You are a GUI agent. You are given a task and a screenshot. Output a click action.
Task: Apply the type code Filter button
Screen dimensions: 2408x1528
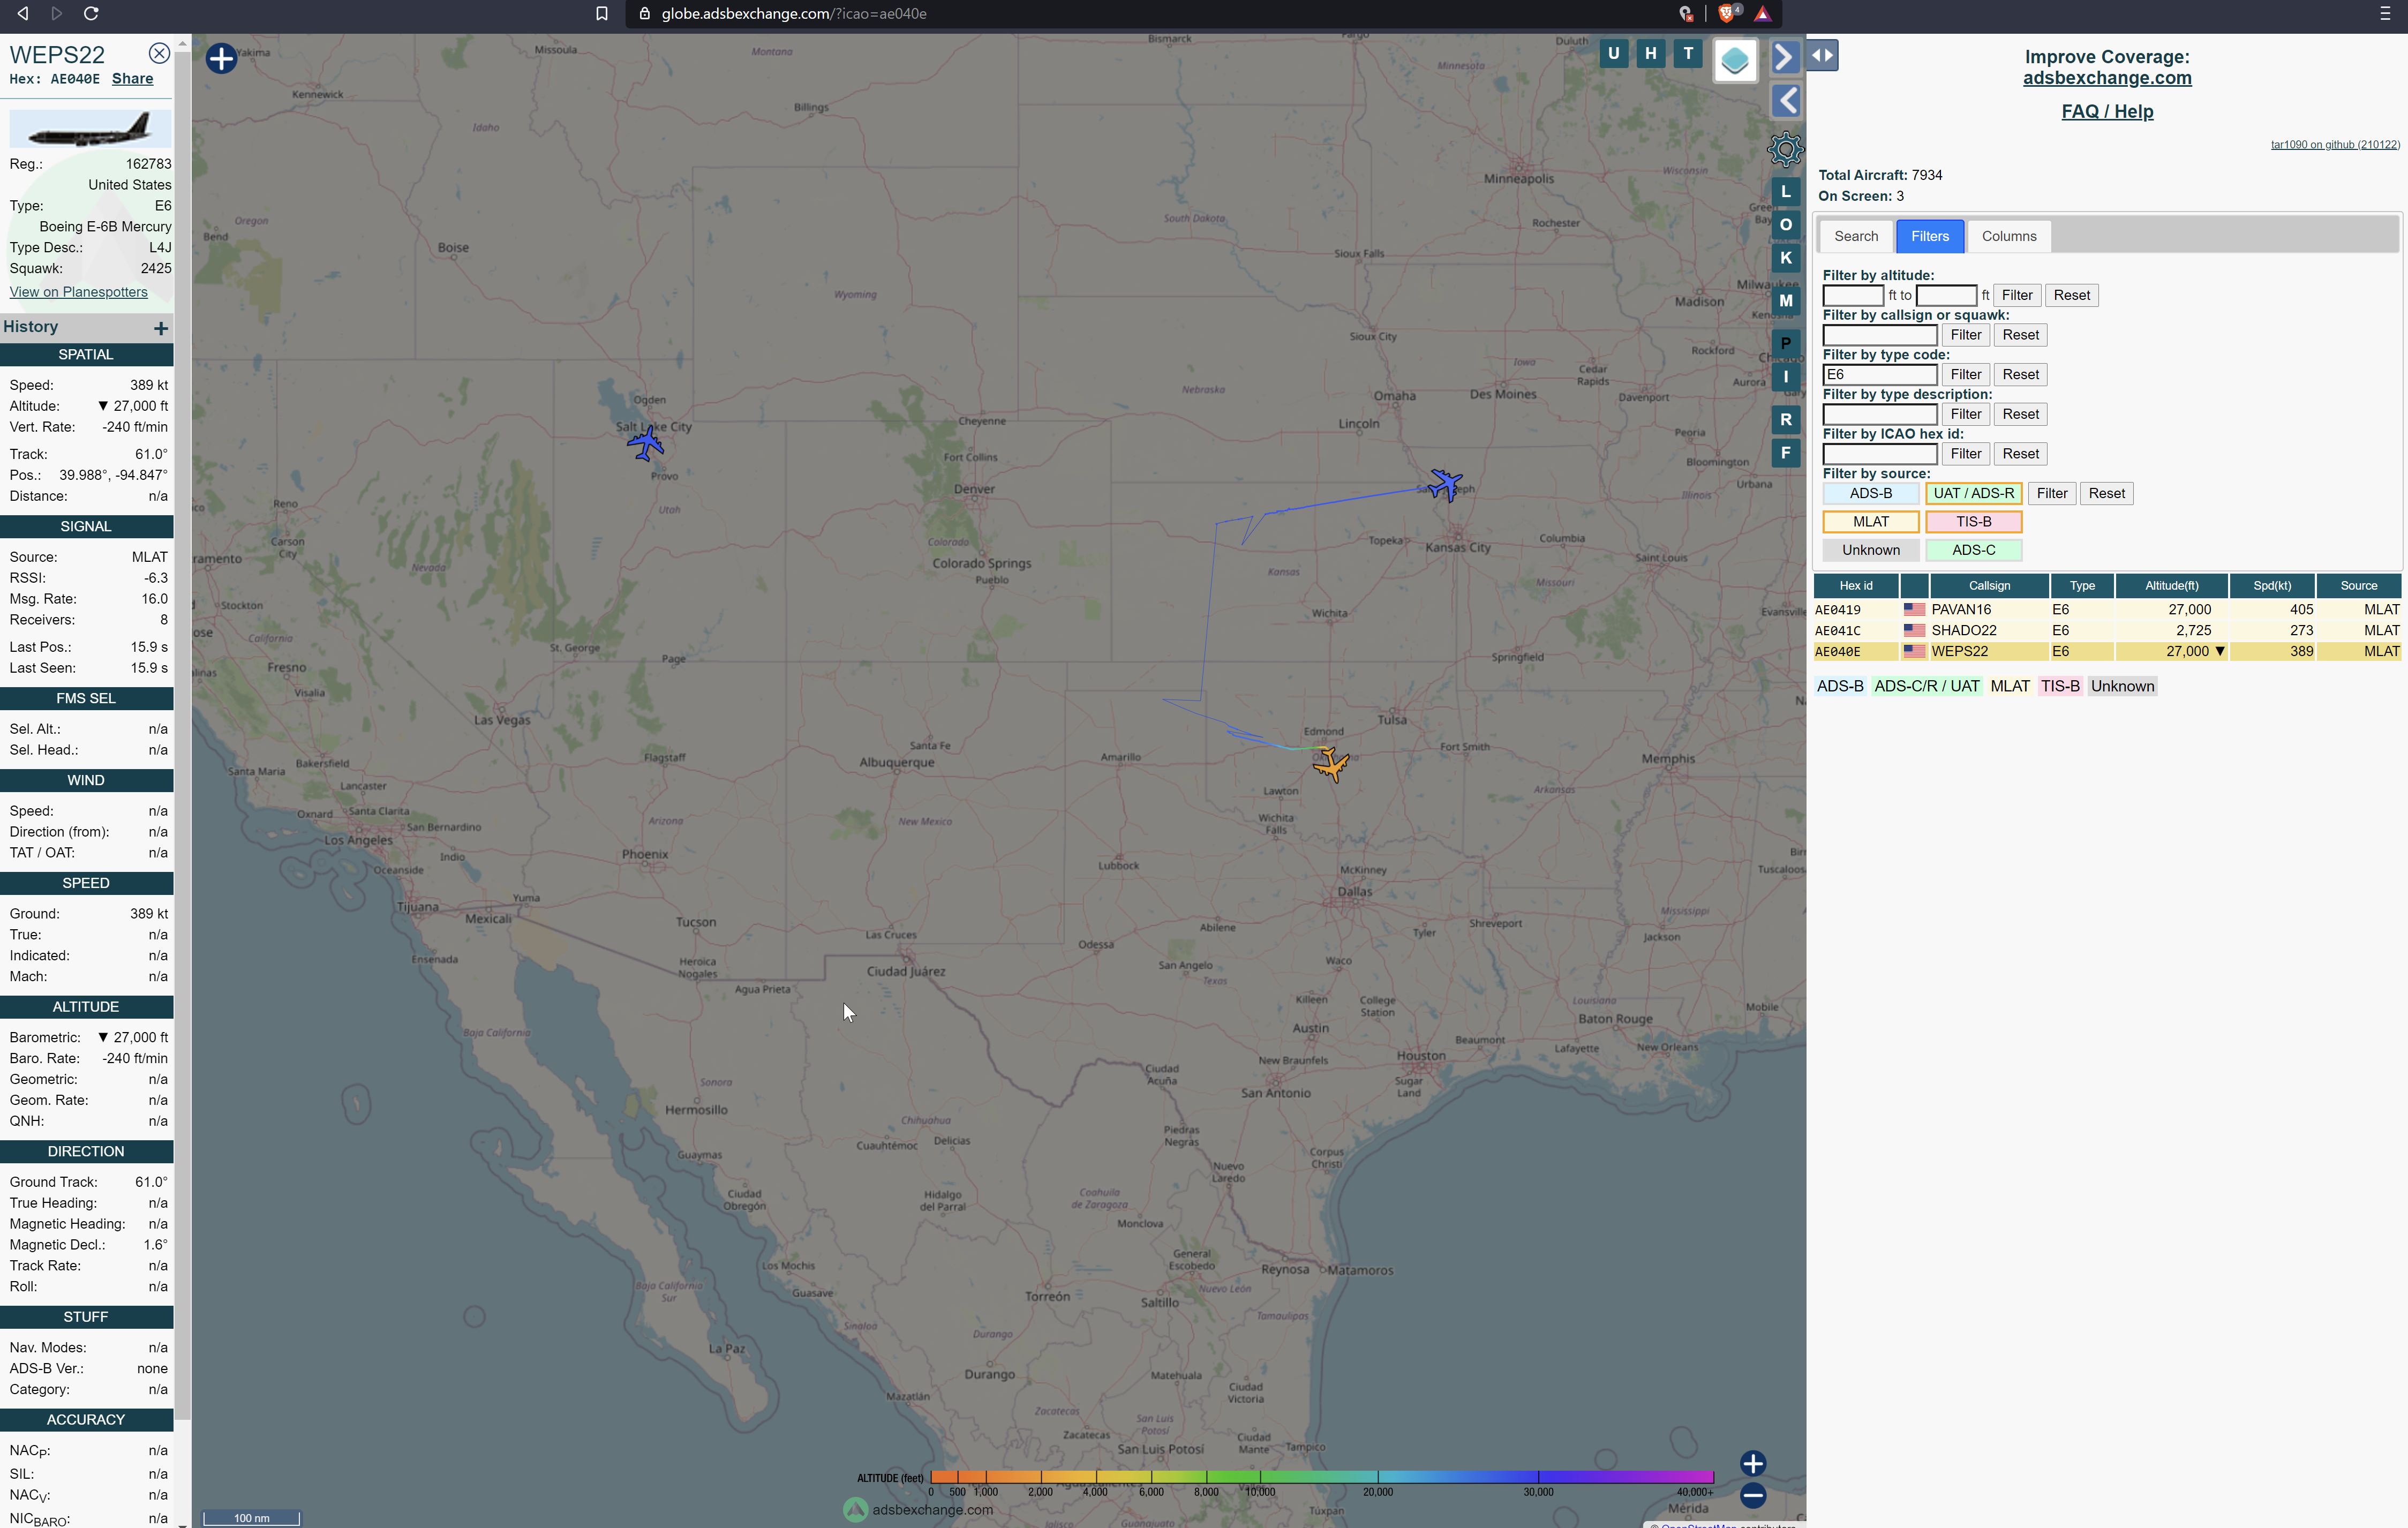pos(1965,375)
